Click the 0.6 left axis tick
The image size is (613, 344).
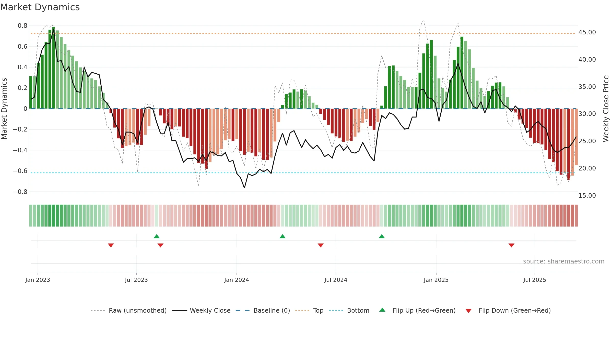22,47
